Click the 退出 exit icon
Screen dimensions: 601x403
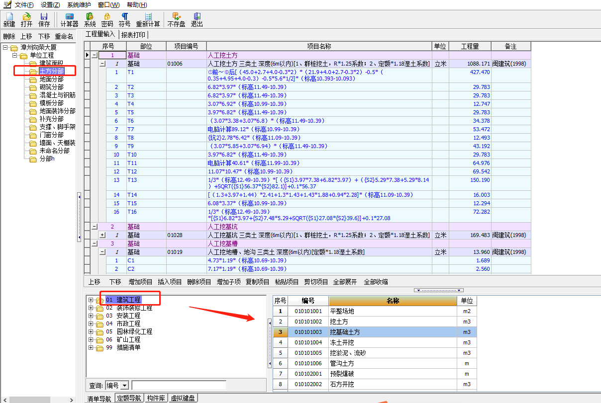[197, 19]
